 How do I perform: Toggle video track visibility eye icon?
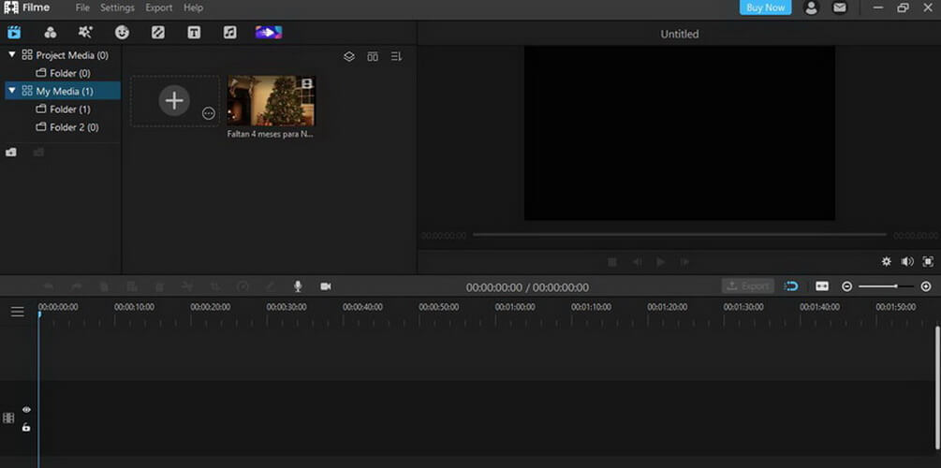26,409
